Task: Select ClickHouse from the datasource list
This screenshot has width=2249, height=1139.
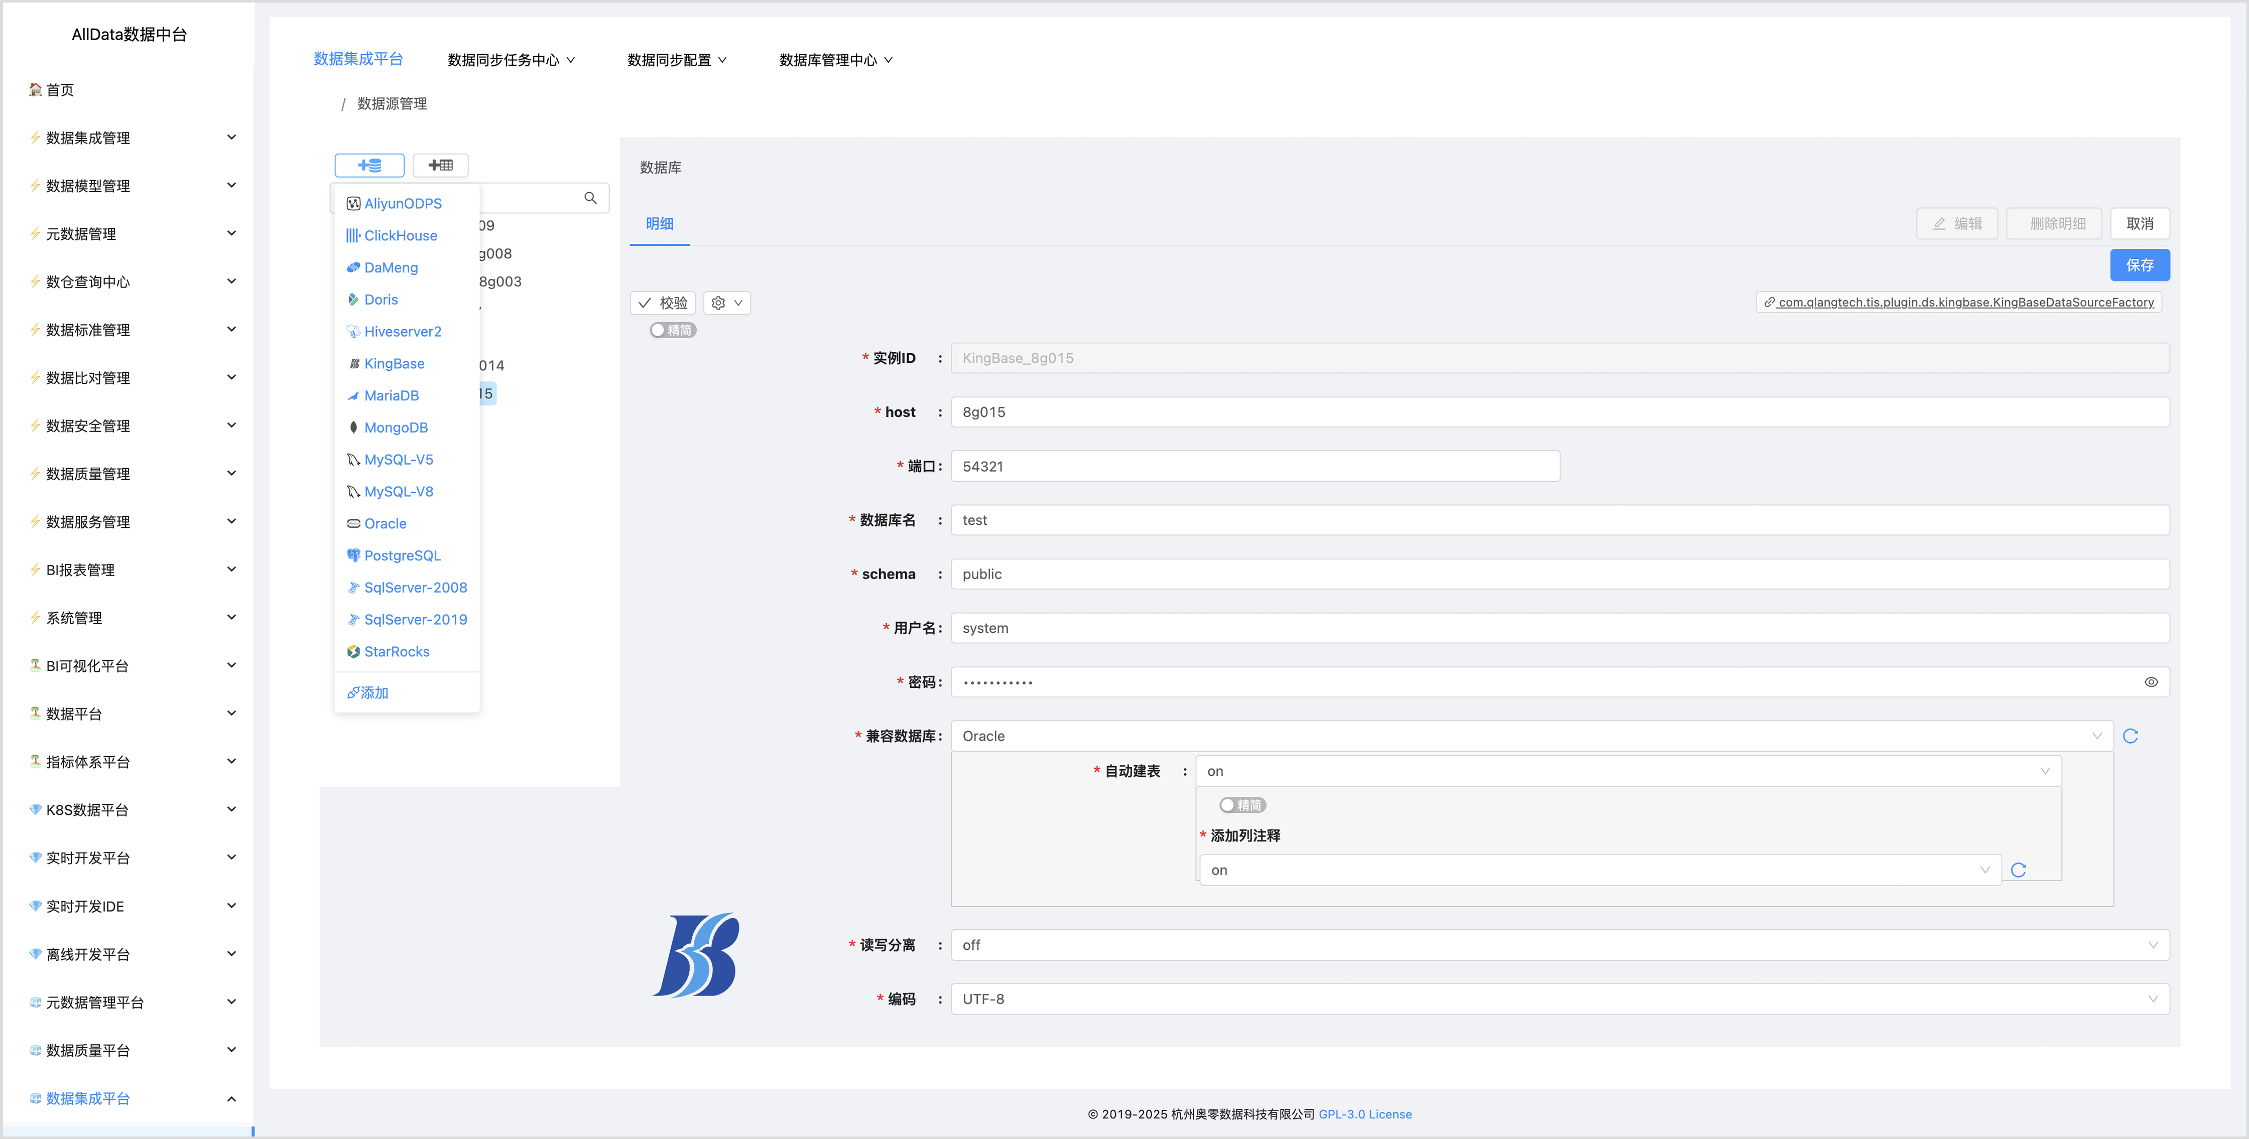Action: pyautogui.click(x=400, y=236)
